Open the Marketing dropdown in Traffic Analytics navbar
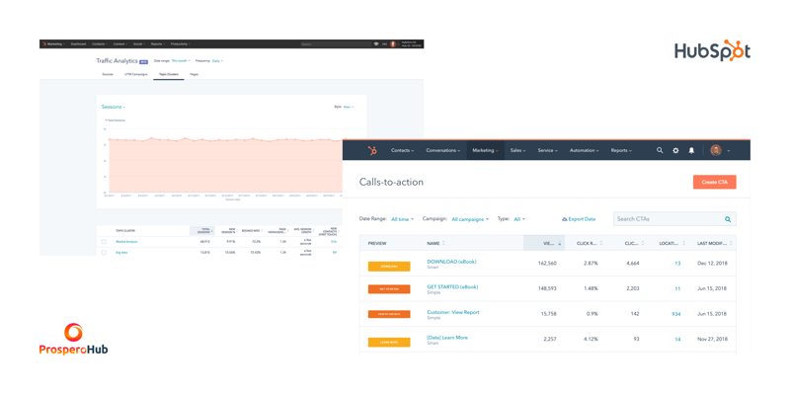The height and width of the screenshot is (395, 790). (56, 44)
